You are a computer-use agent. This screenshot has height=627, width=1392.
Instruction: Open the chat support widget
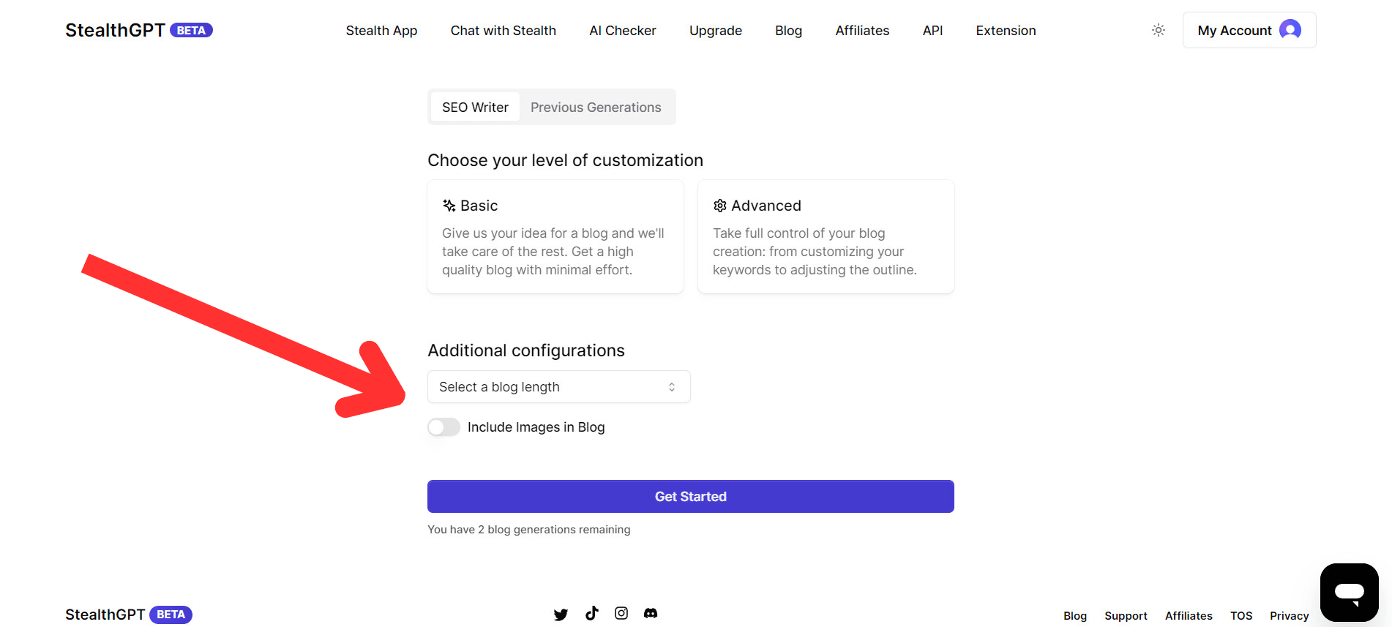tap(1349, 592)
